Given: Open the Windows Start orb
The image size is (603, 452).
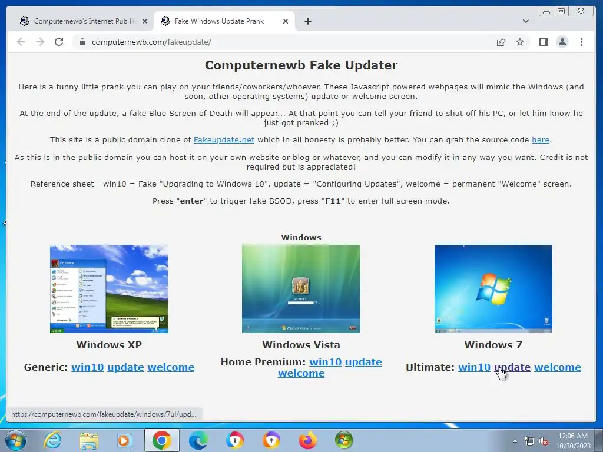Looking at the screenshot, I should pos(16,440).
